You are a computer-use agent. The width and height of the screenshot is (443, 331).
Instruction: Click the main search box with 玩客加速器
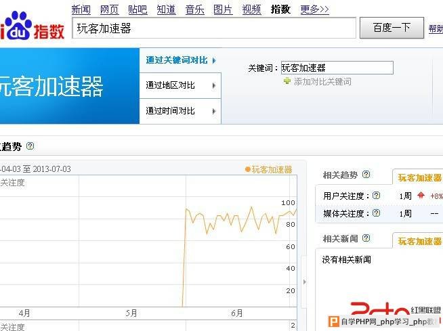coord(214,28)
